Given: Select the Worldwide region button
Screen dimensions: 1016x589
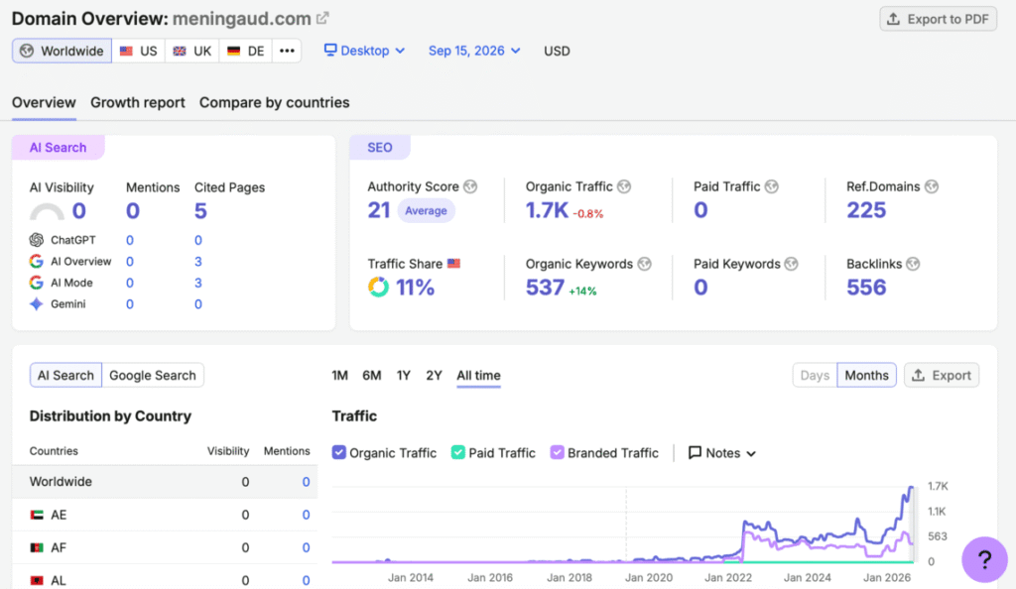Looking at the screenshot, I should [63, 52].
